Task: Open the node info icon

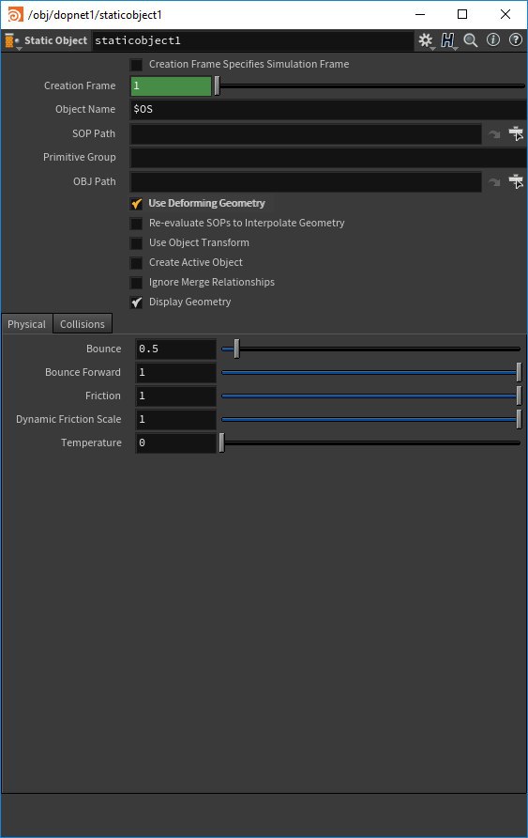Action: tap(493, 40)
